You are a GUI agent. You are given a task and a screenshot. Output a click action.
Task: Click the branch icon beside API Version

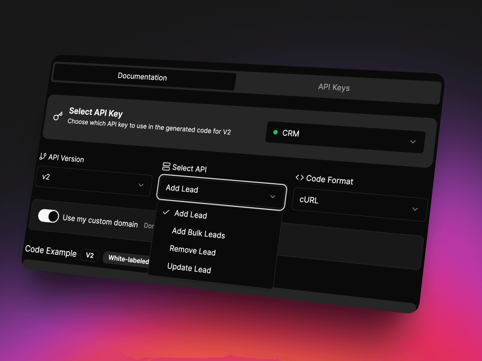(43, 156)
